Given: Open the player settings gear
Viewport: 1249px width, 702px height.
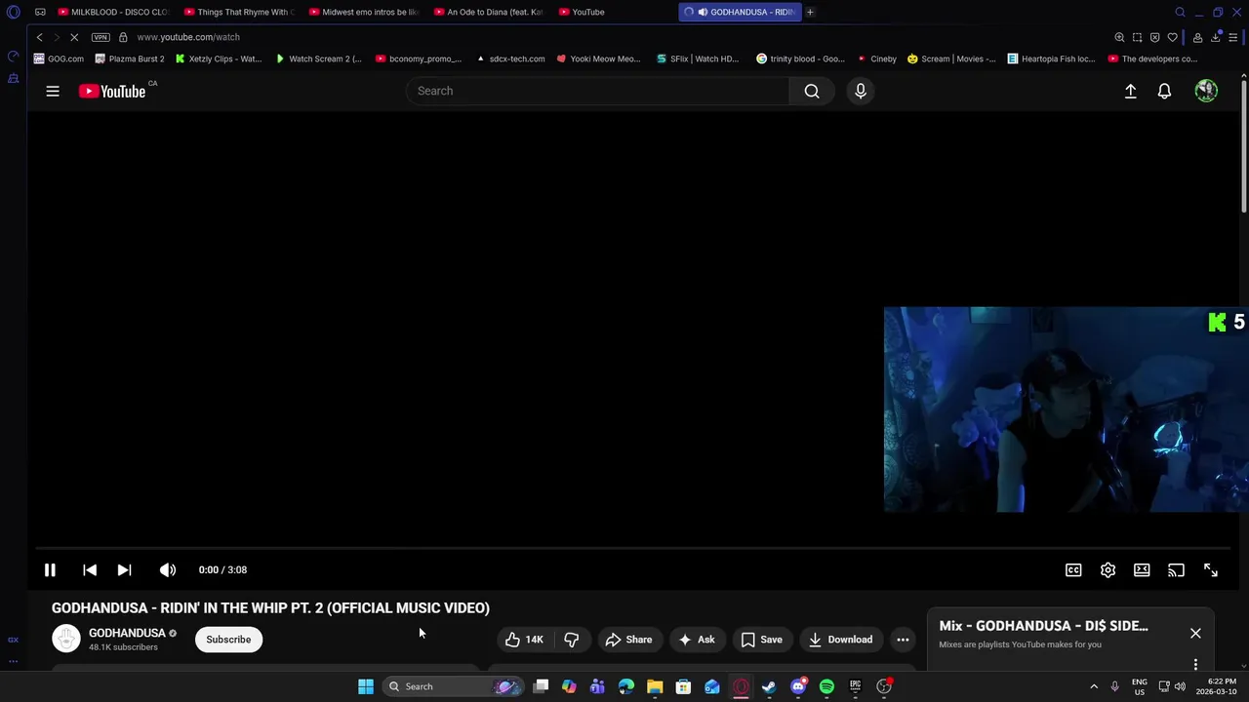Looking at the screenshot, I should pyautogui.click(x=1108, y=570).
